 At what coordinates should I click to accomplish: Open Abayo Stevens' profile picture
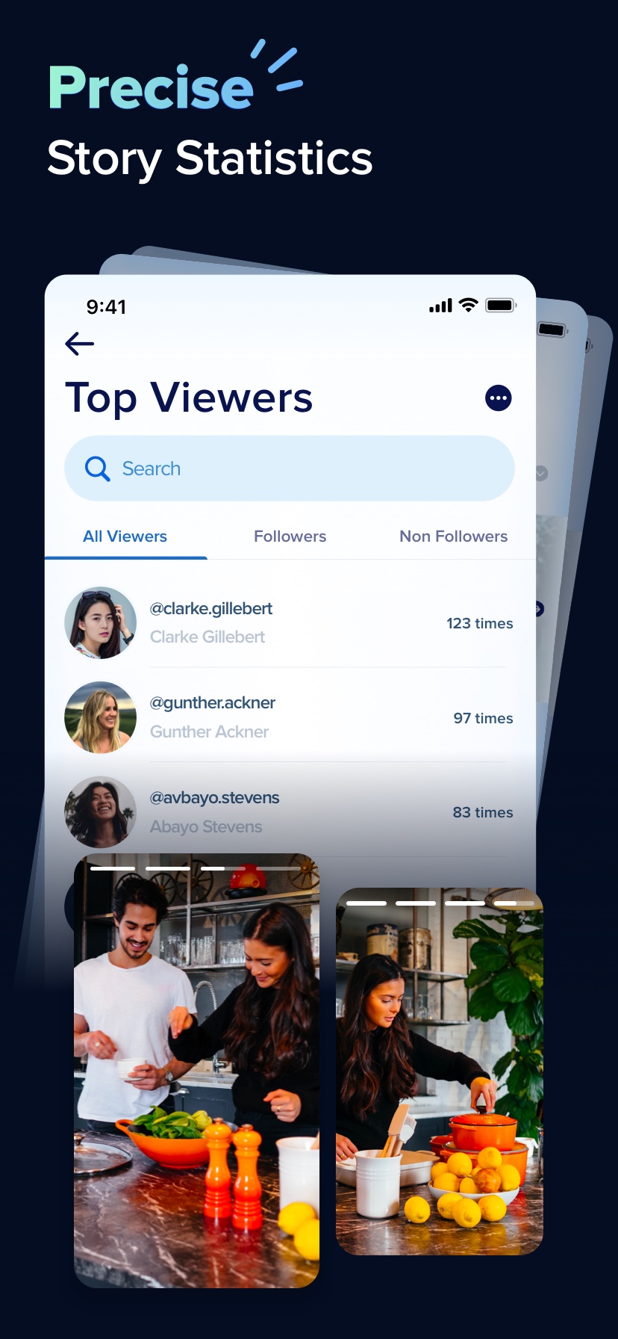point(101,812)
